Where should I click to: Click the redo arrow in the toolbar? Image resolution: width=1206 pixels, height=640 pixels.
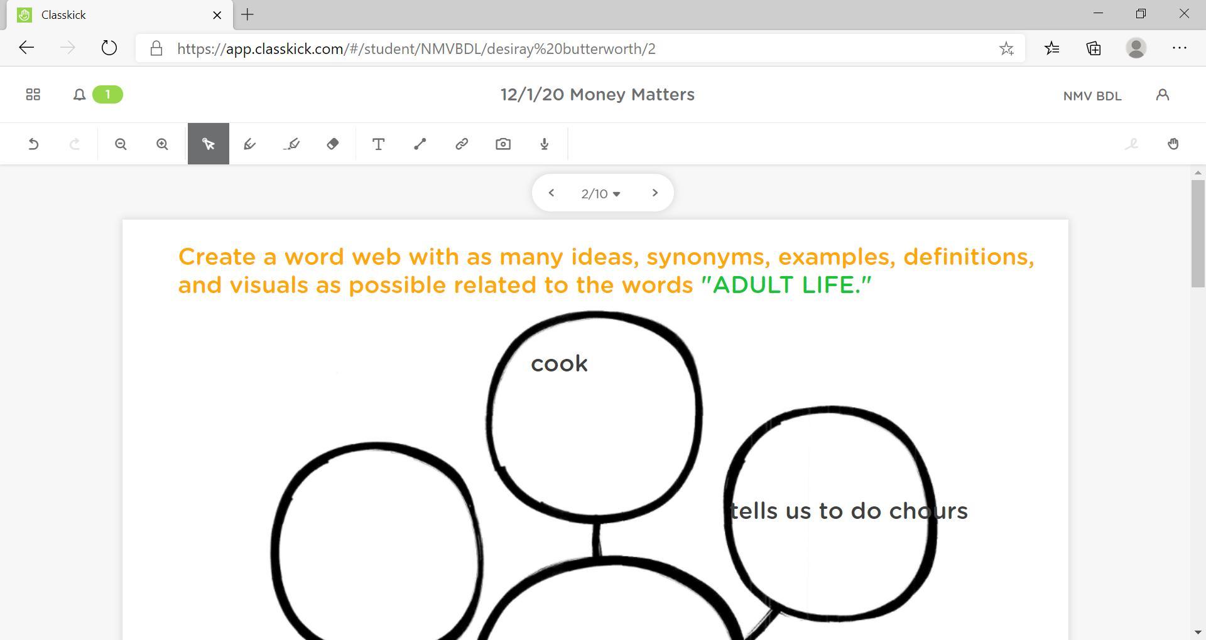pyautogui.click(x=75, y=144)
